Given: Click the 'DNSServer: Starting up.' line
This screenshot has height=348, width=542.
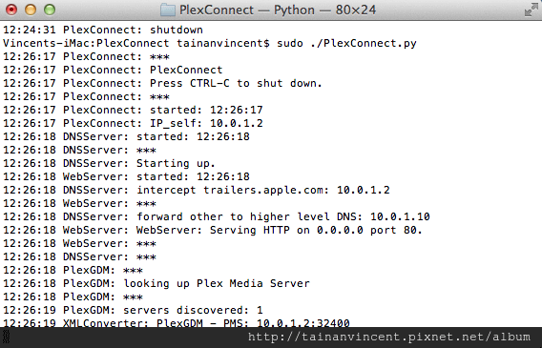Looking at the screenshot, I should click(x=109, y=163).
